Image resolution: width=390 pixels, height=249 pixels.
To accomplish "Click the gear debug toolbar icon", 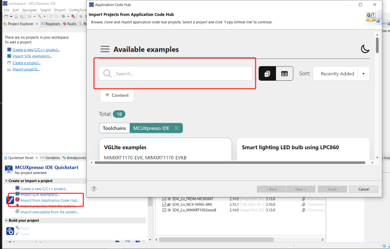I will (80, 17).
